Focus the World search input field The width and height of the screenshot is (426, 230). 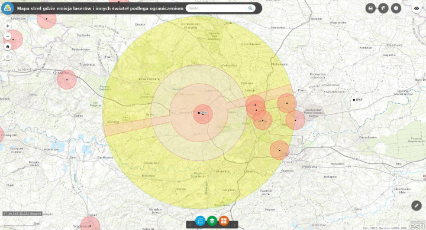point(217,8)
